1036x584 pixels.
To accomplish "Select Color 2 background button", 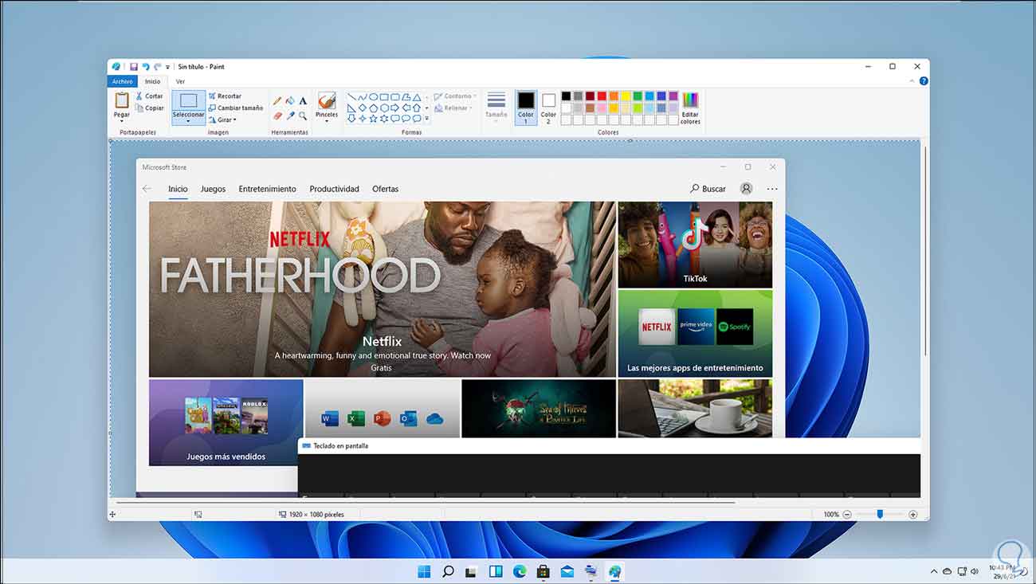I will (548, 108).
